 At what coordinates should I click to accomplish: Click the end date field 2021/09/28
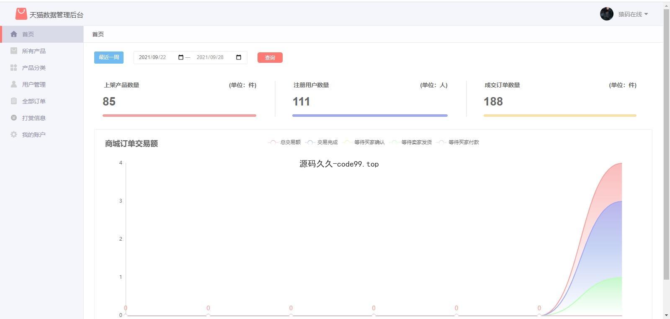(x=219, y=57)
